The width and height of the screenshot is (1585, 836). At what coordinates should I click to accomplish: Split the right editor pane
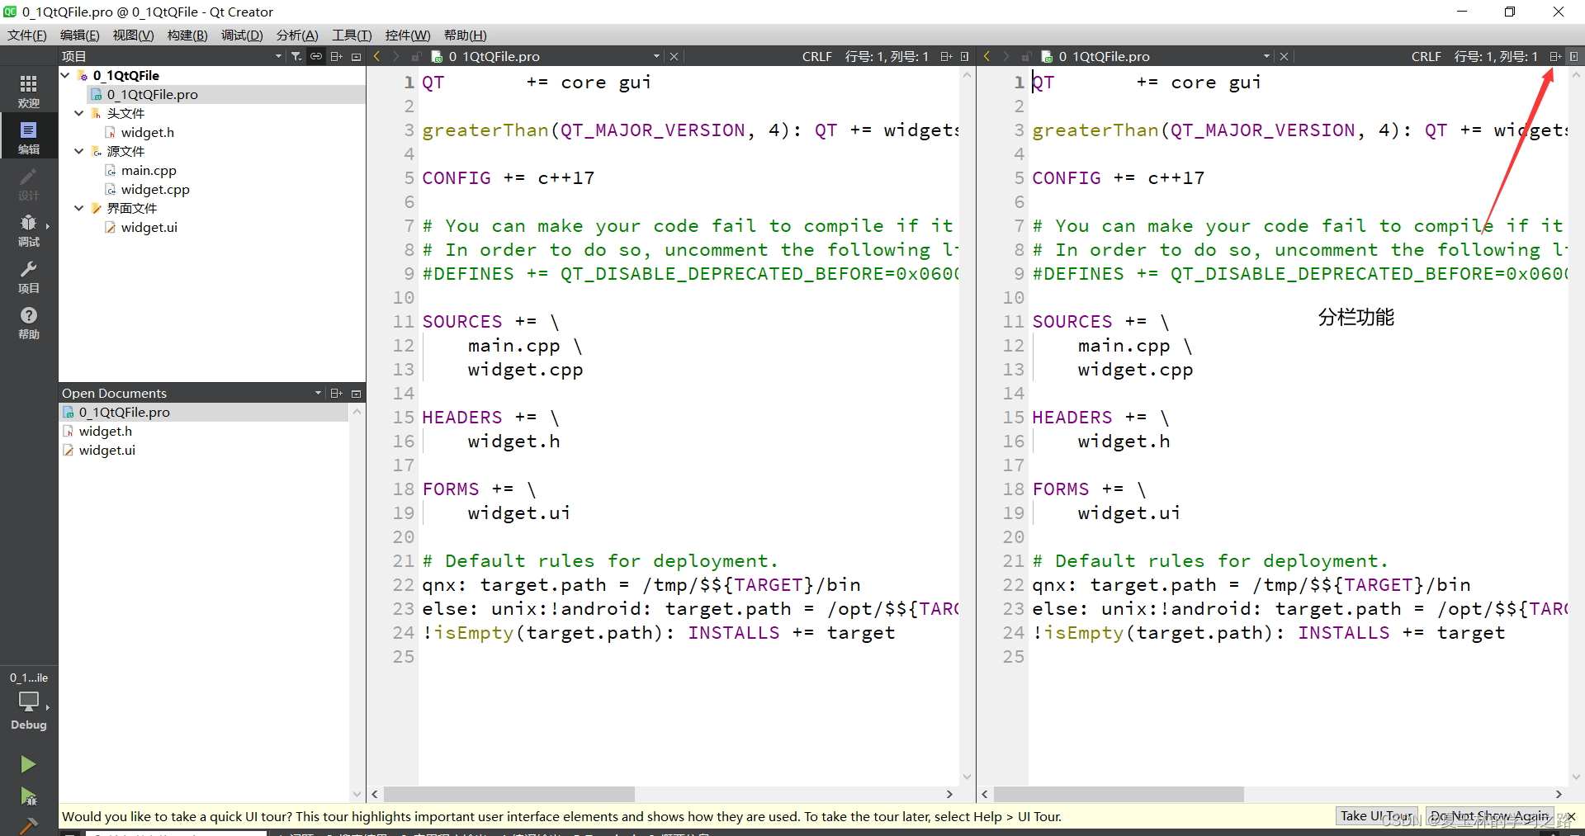click(x=1555, y=56)
